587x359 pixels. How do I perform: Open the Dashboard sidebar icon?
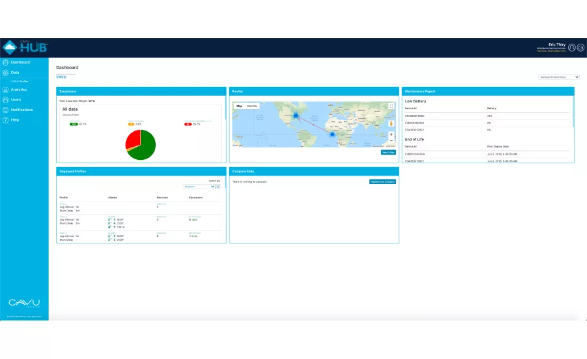click(x=5, y=63)
